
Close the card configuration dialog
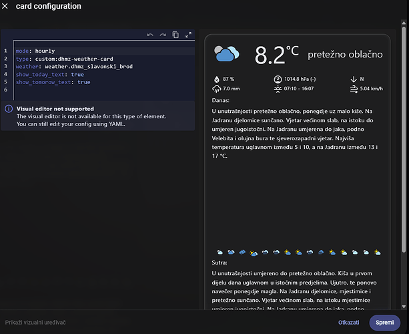point(6,7)
